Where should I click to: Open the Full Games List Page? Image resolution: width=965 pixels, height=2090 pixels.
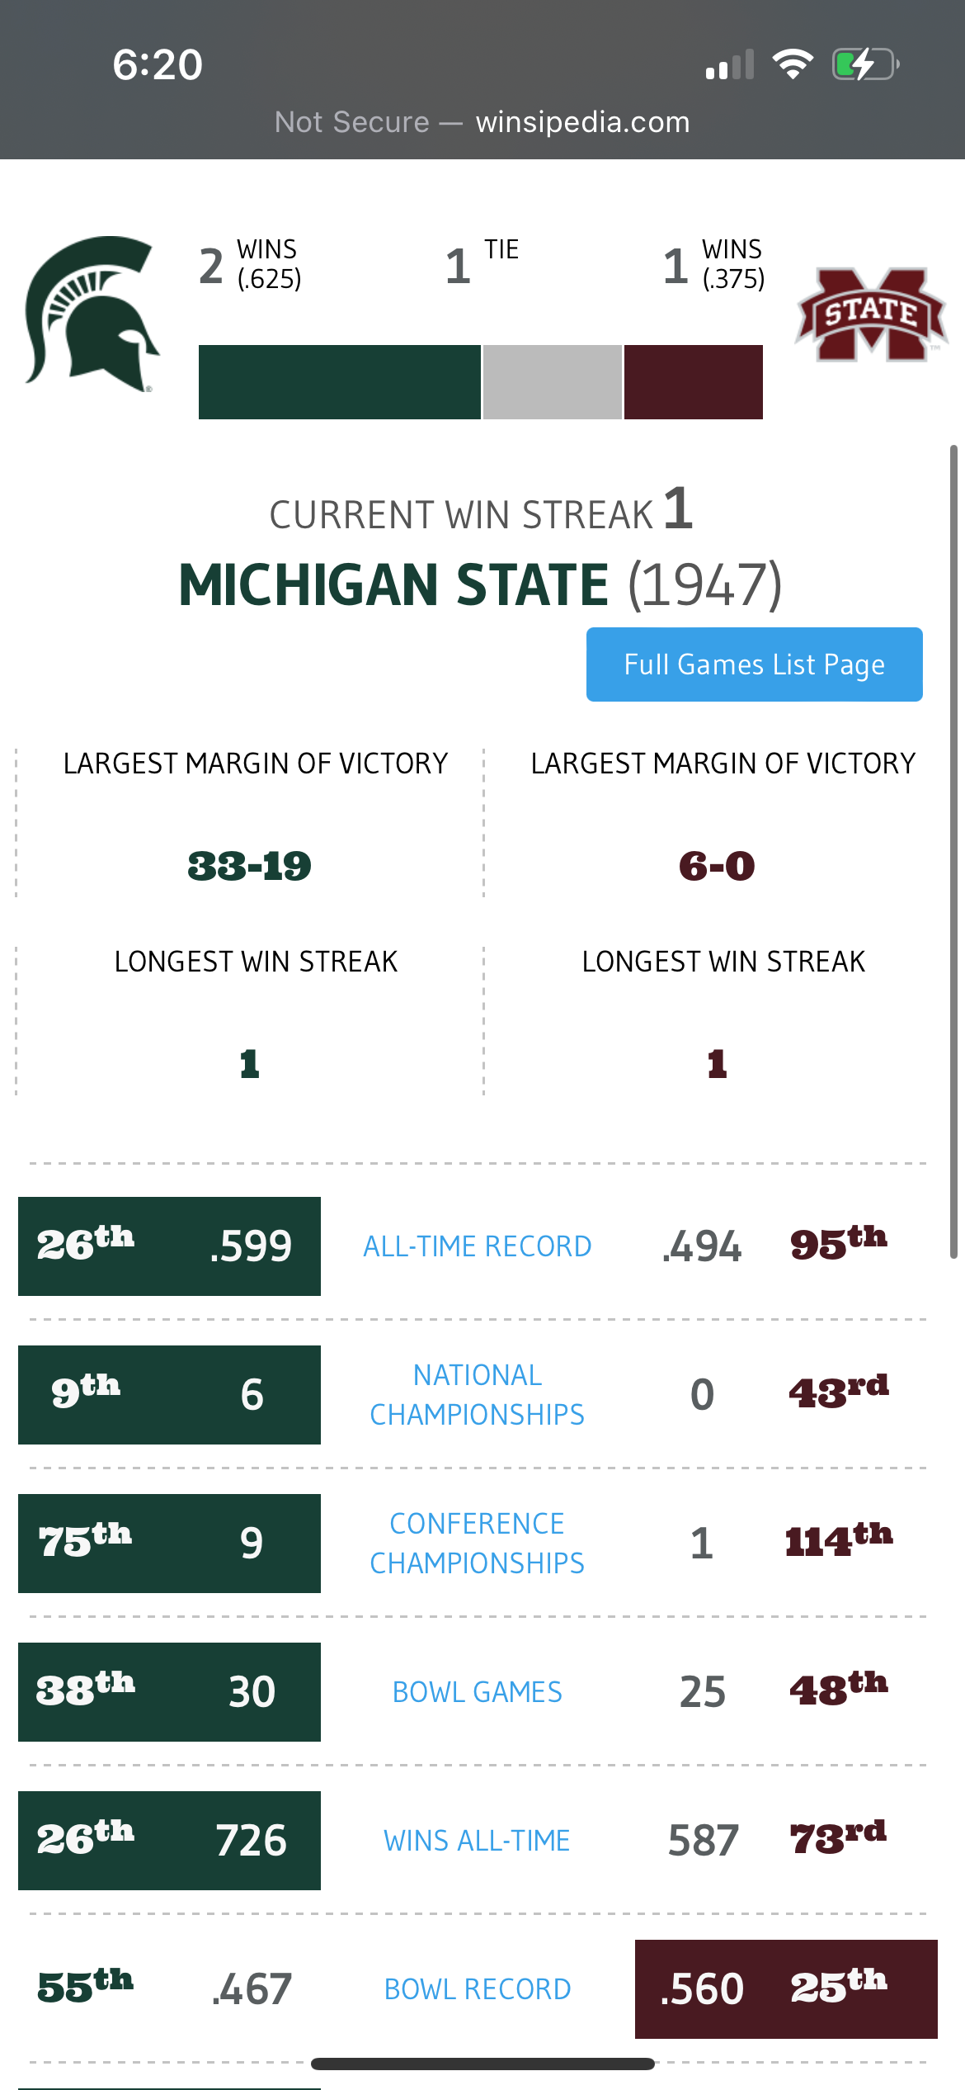tap(753, 664)
